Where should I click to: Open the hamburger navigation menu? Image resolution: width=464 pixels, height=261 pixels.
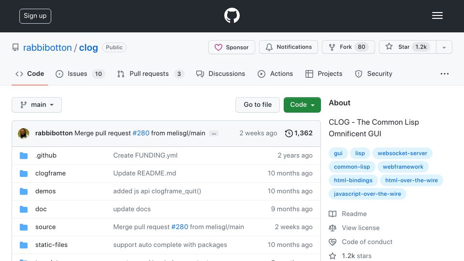(437, 15)
